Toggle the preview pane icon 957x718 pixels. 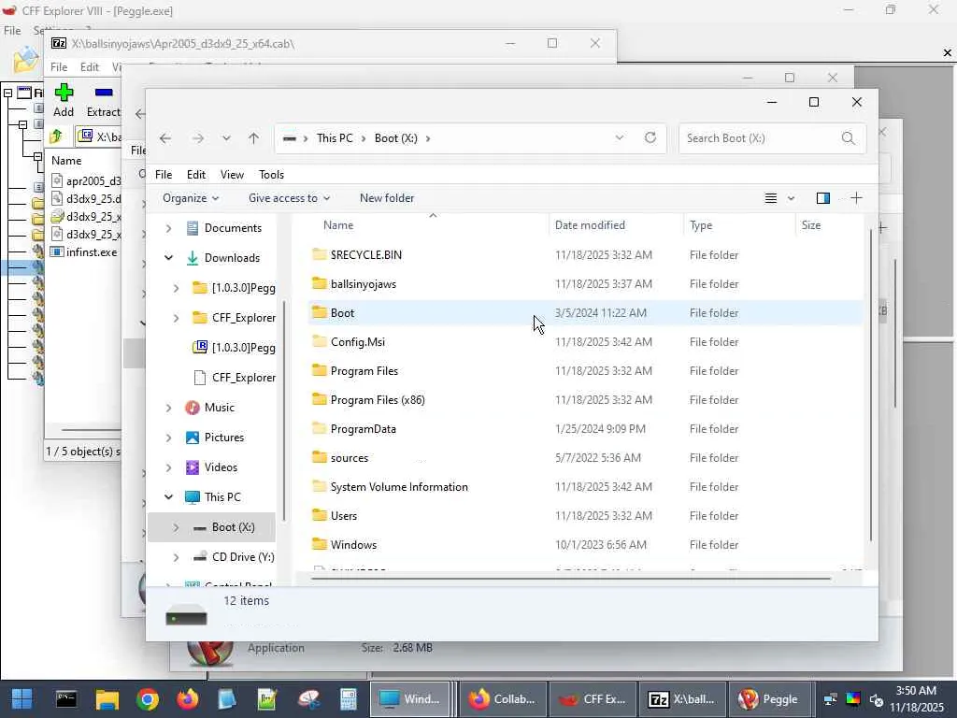[x=823, y=198]
